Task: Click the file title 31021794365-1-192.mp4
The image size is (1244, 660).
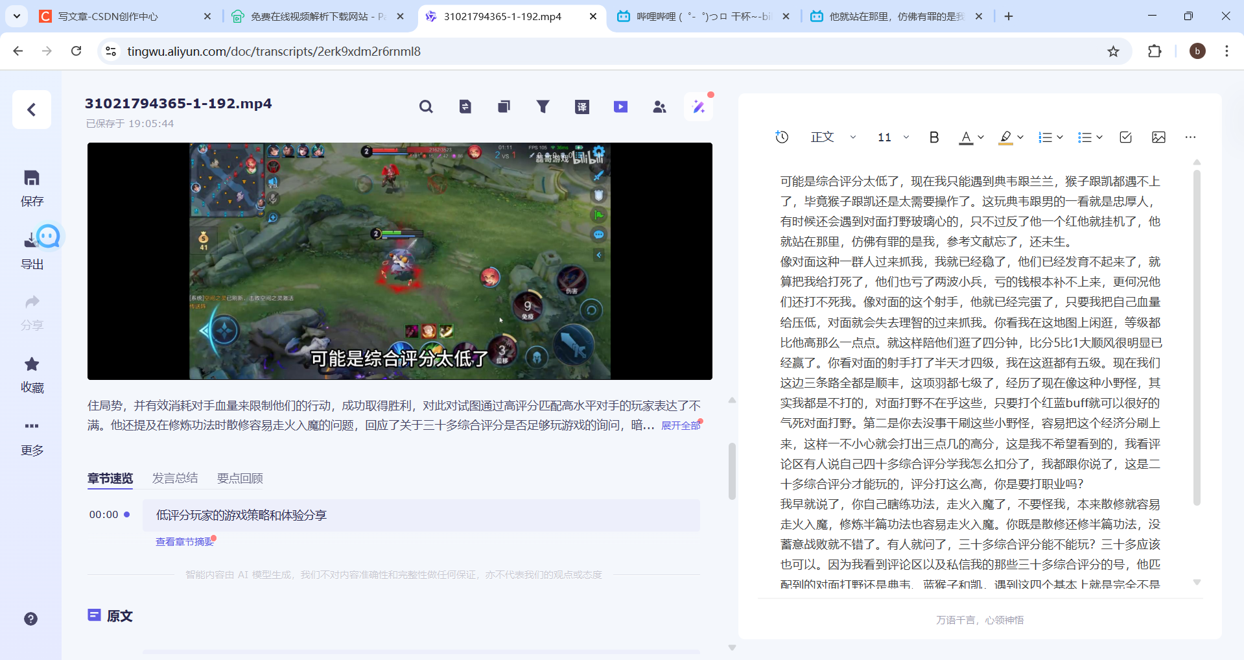Action: click(178, 104)
